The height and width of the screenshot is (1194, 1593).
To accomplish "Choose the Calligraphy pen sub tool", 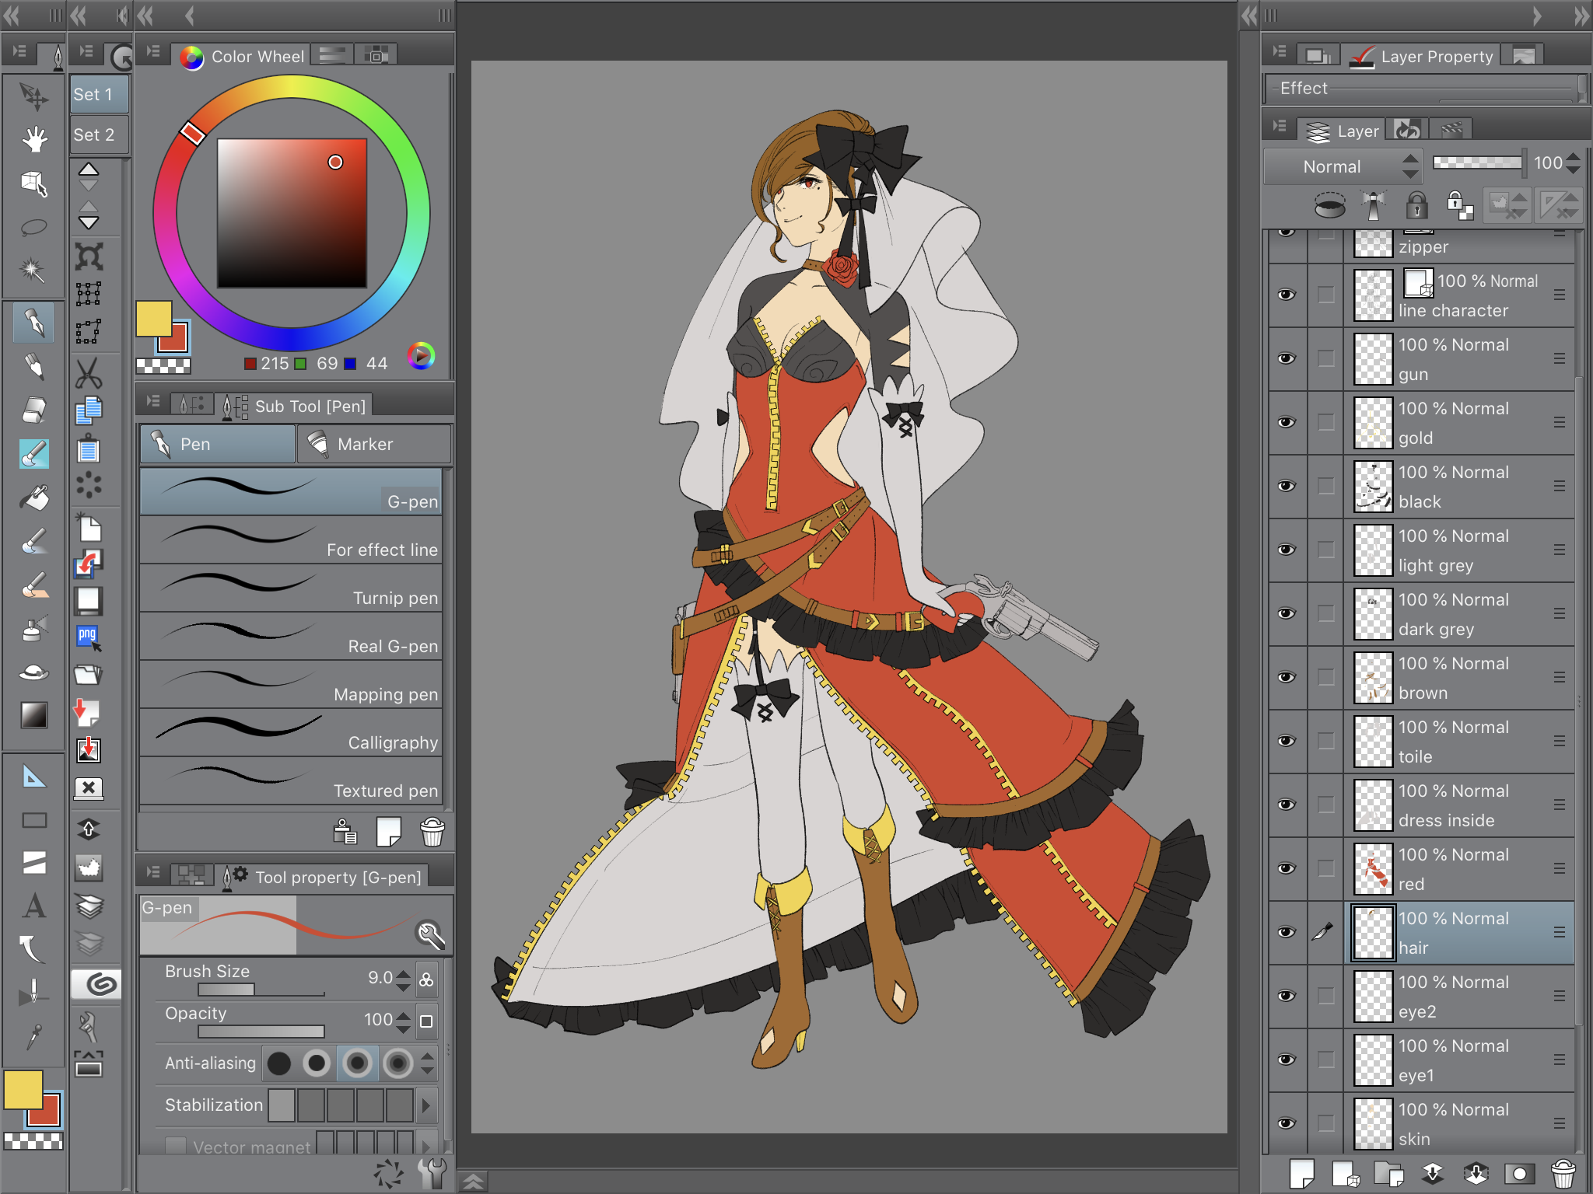I will 290,732.
